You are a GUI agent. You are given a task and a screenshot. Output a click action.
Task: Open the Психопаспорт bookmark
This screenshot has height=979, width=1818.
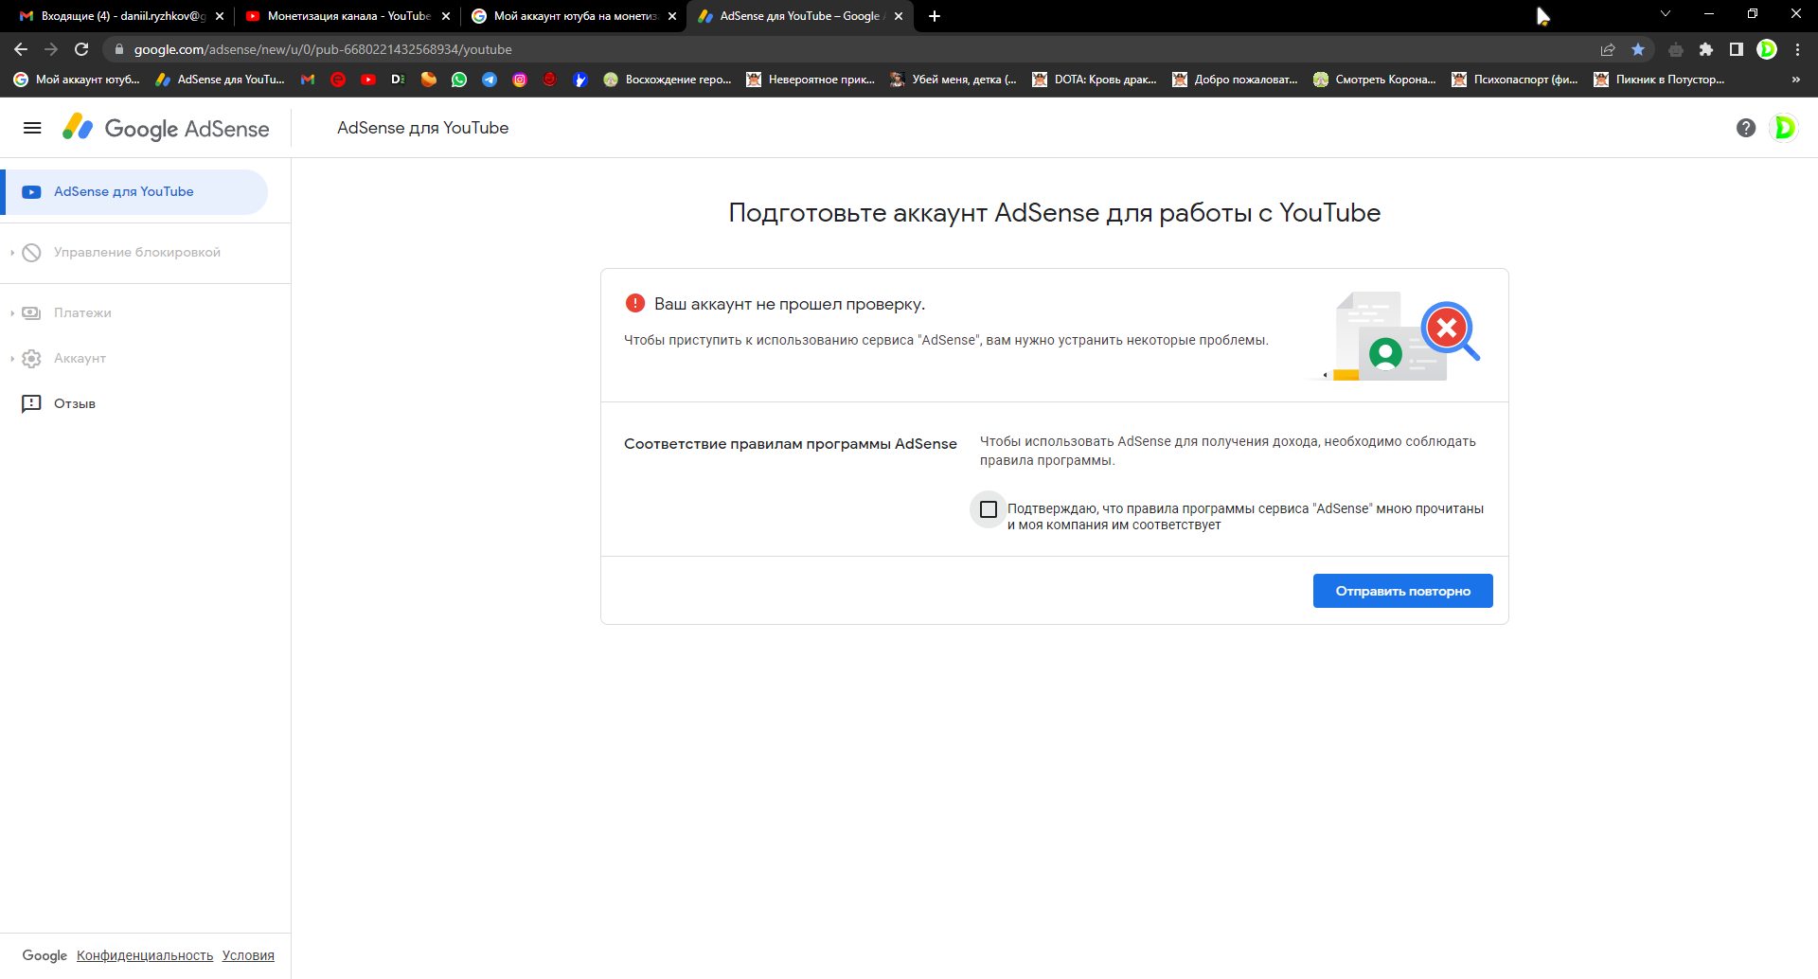[x=1515, y=80]
